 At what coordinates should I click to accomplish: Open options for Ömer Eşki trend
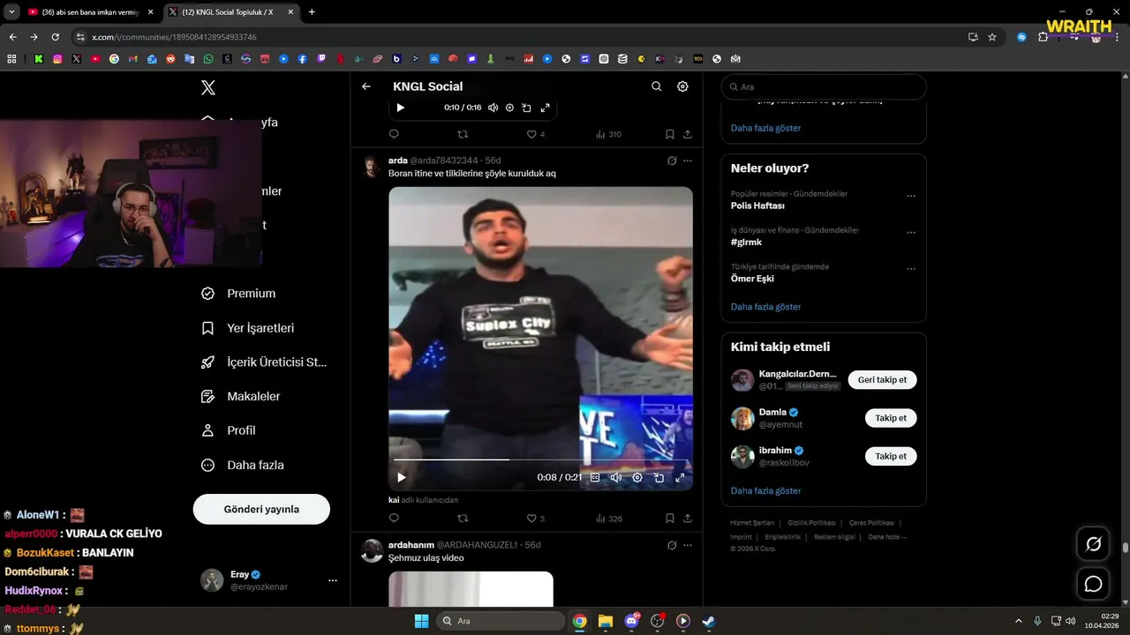point(911,269)
